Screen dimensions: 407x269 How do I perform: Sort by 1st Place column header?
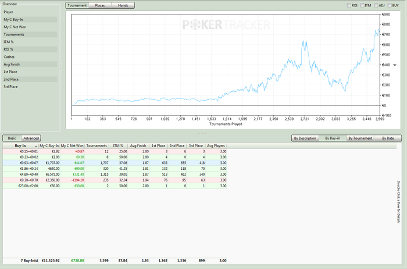(158, 146)
